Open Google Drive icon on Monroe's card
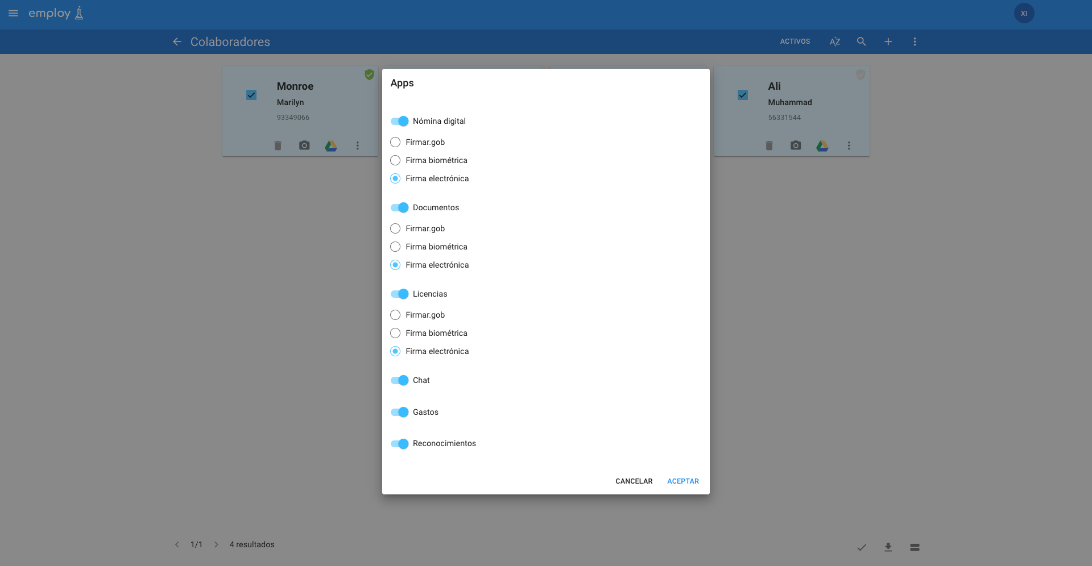This screenshot has width=1092, height=566. [x=331, y=146]
